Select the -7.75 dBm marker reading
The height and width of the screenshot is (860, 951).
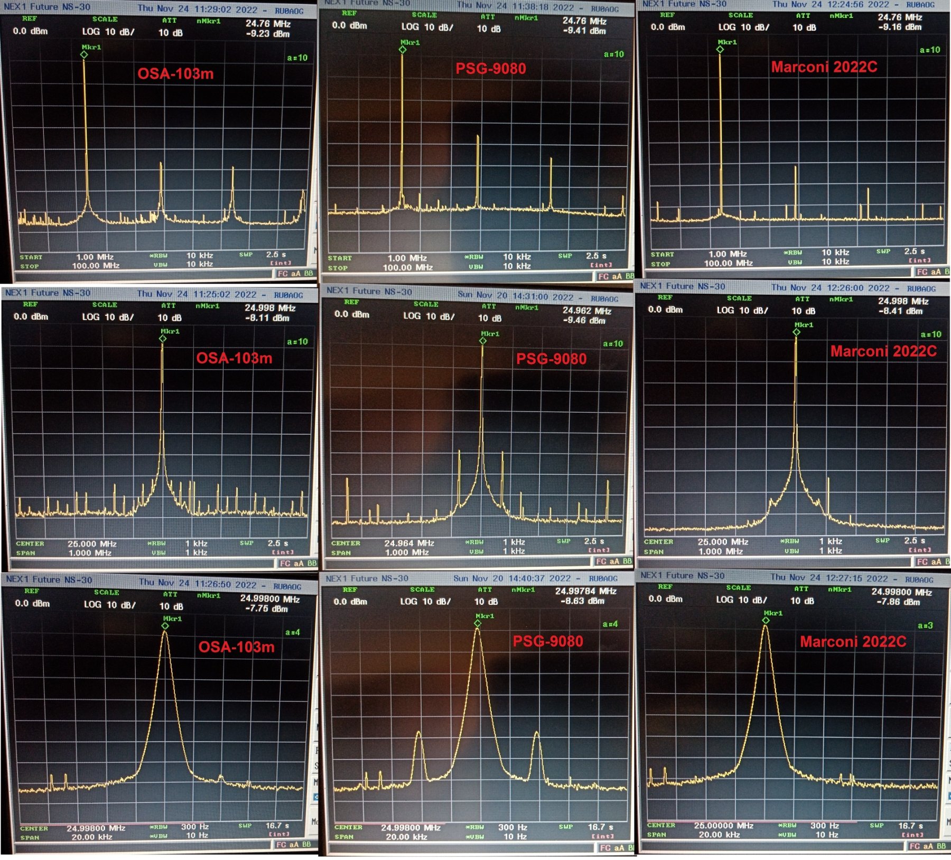click(266, 609)
